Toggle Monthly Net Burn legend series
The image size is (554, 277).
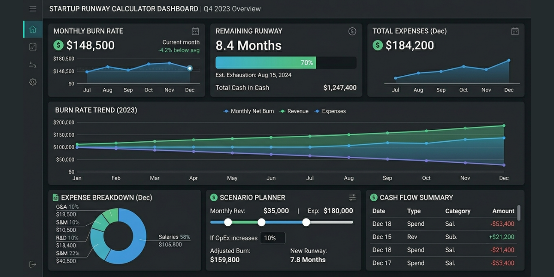[248, 111]
